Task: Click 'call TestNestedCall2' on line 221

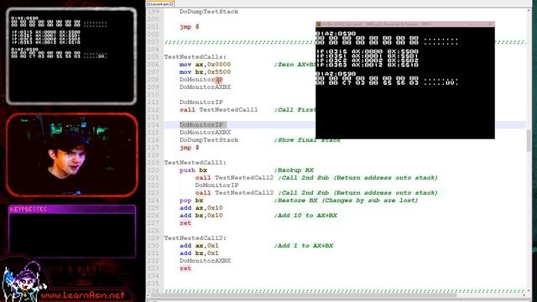Action: (234, 178)
